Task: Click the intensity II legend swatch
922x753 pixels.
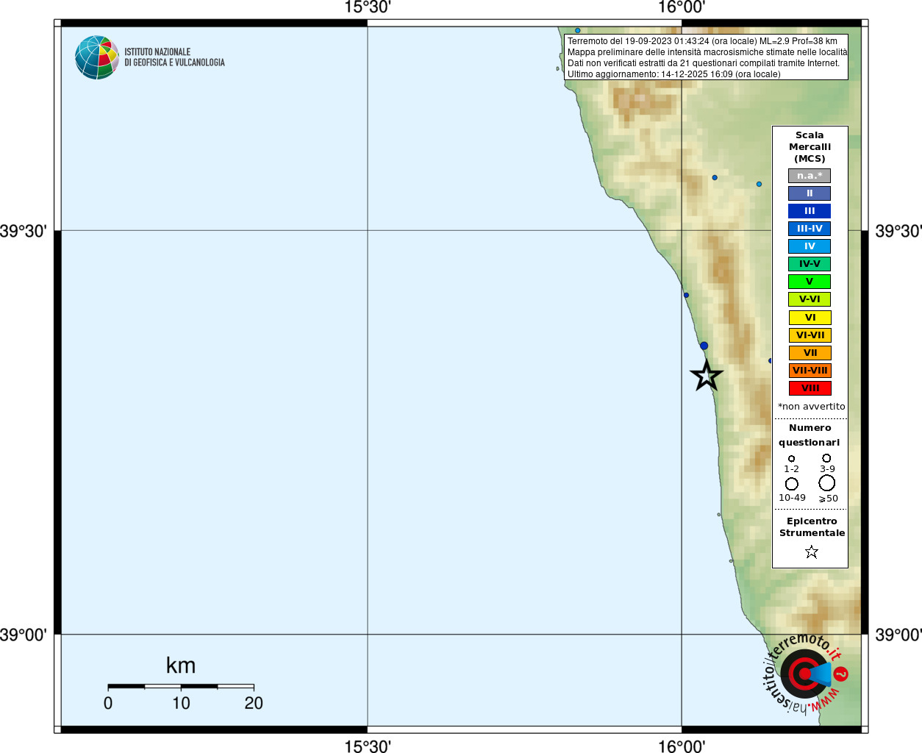Action: point(810,193)
